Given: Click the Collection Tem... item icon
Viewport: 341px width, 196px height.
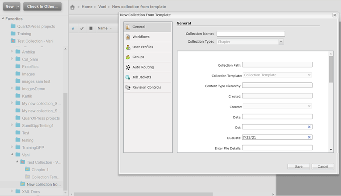Looking at the screenshot, I should coord(28,176).
